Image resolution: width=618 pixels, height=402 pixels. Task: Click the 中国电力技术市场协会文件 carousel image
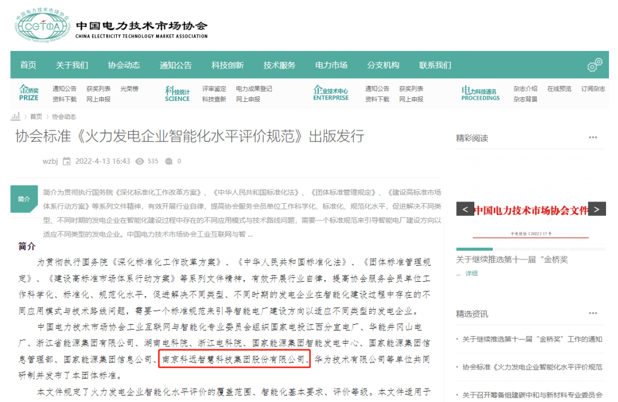531,220
